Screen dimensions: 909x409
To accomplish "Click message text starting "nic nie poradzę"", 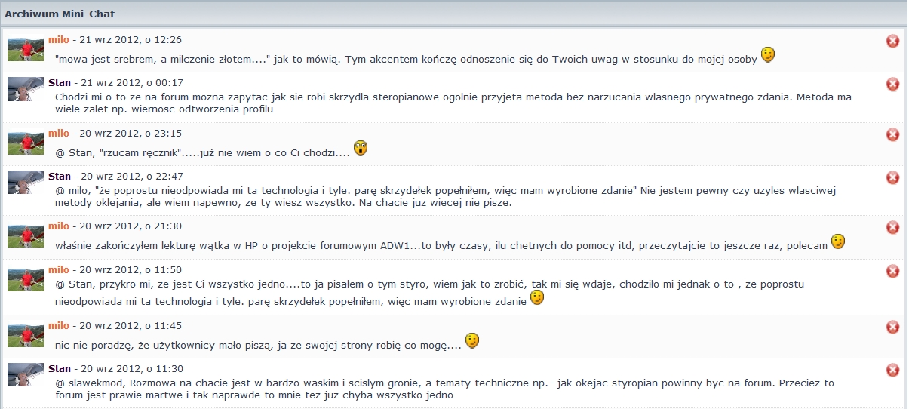I will pyautogui.click(x=258, y=345).
